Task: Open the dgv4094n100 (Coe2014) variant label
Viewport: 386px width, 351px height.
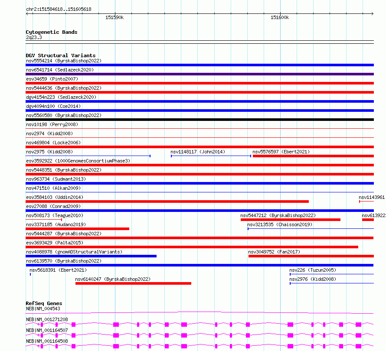Action: [x=53, y=106]
